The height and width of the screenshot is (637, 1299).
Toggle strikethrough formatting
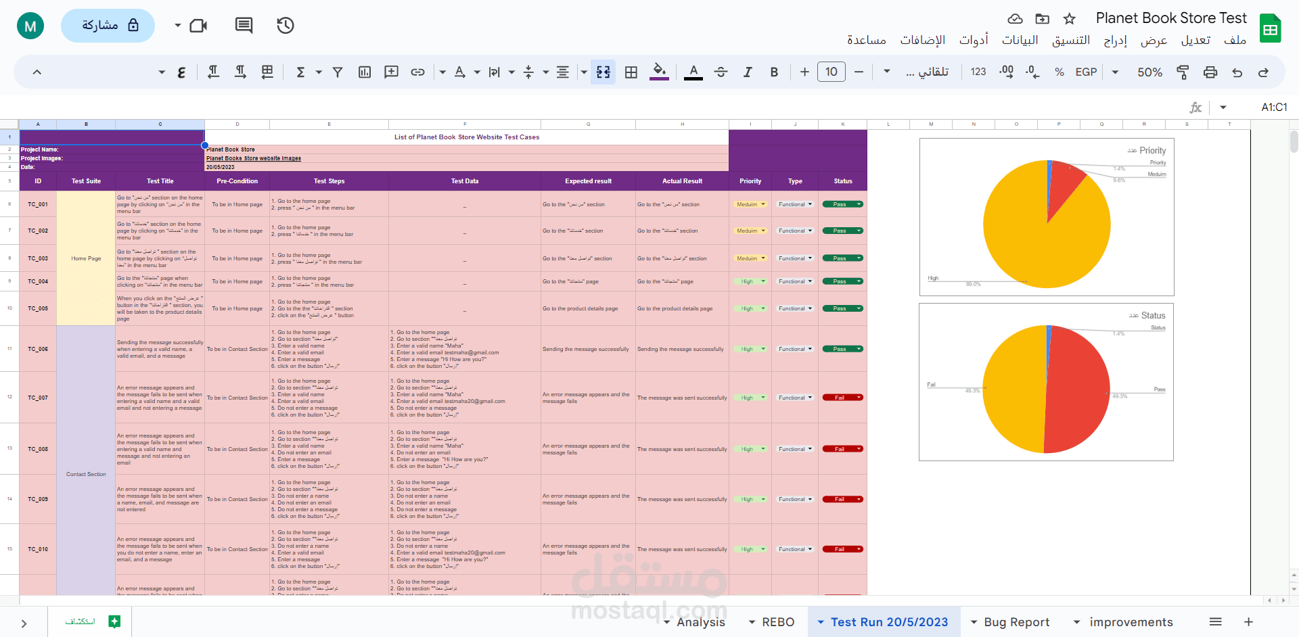pyautogui.click(x=721, y=72)
